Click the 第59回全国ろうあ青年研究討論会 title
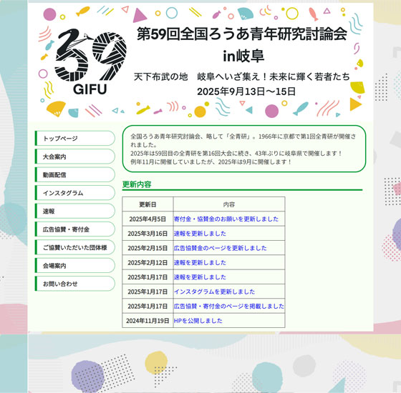This screenshot has height=393, width=401. point(242,34)
